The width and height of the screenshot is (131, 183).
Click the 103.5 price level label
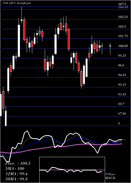pyautogui.click(x=122, y=27)
